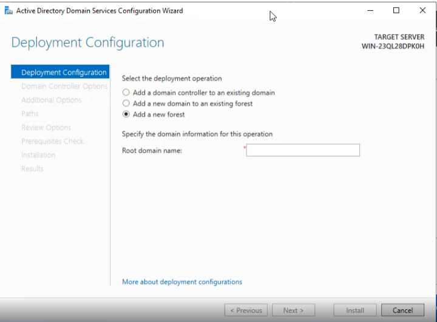This screenshot has width=437, height=322.
Task: Open the Prerequisites Check step
Action: click(x=52, y=141)
